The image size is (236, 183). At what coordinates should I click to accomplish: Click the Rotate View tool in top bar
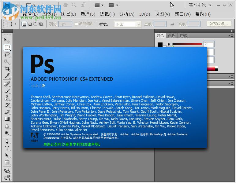(83, 5)
